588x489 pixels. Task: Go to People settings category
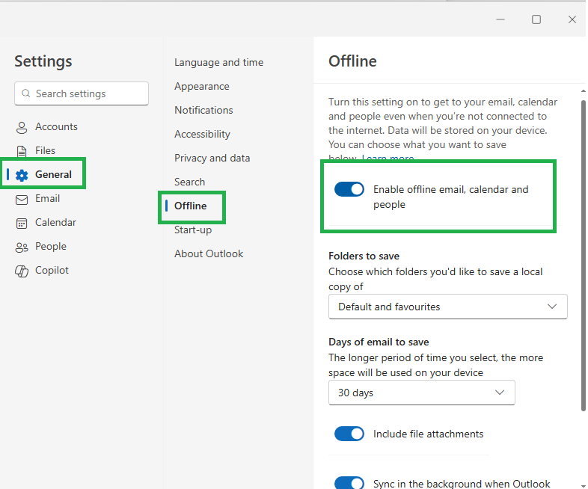tap(51, 247)
